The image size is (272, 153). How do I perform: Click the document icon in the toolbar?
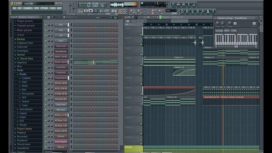pyautogui.click(x=208, y=11)
